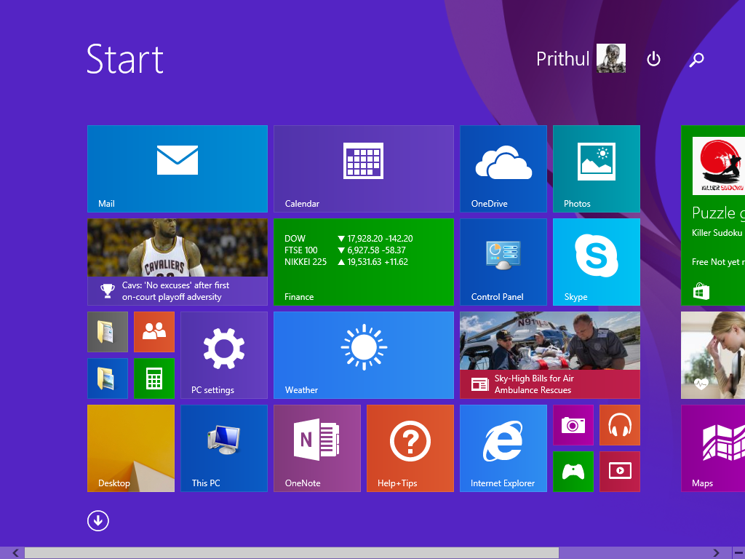Open the Mail tile
The width and height of the screenshot is (745, 559).
(178, 169)
